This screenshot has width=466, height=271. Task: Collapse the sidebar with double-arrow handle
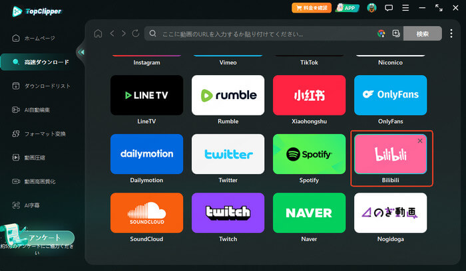pos(81,52)
